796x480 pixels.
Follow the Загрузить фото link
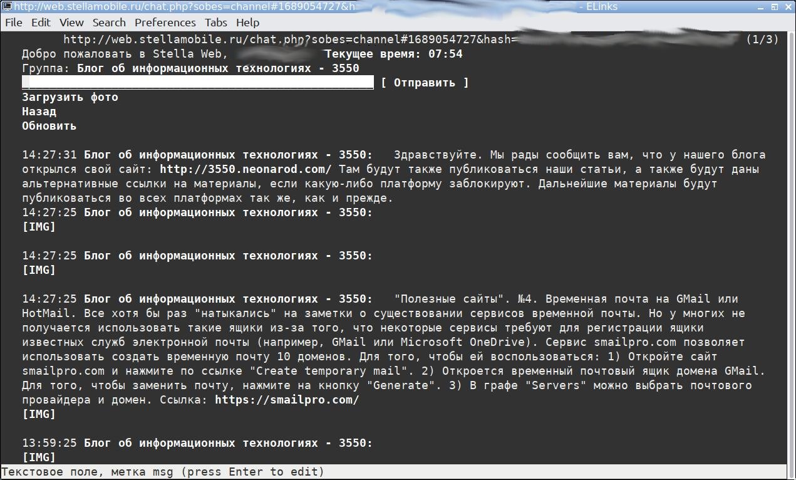click(70, 97)
